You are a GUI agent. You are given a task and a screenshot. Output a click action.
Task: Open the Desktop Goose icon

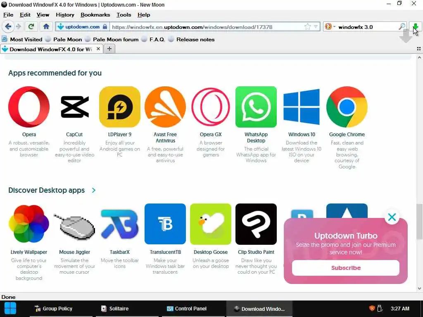[211, 224]
